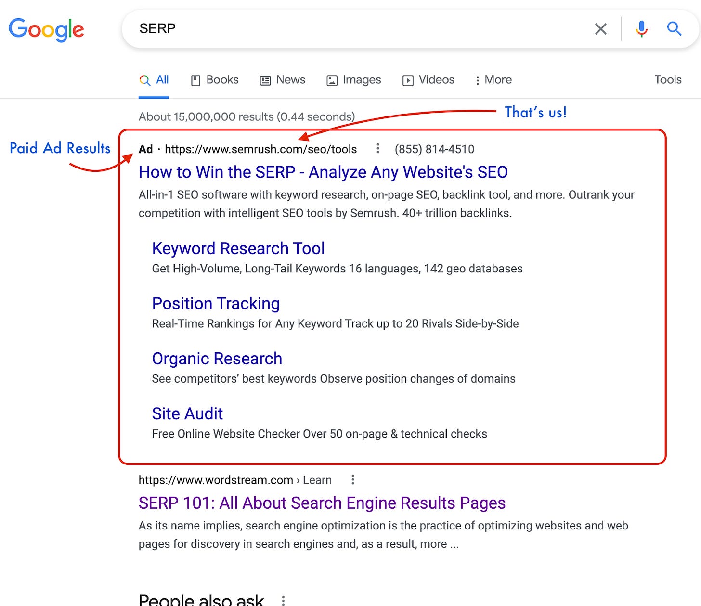701x606 pixels.
Task: Select the All results tab
Action: click(x=154, y=80)
